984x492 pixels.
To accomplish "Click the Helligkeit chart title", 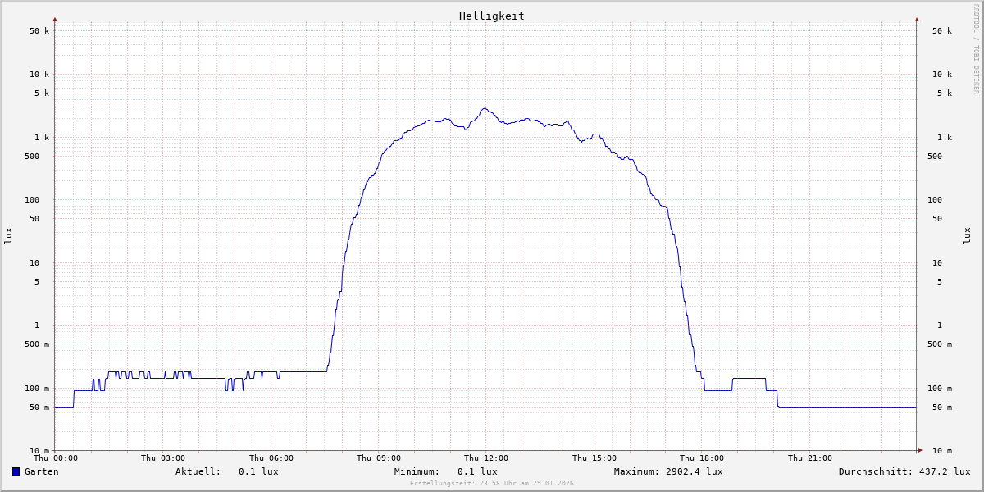I will point(491,16).
